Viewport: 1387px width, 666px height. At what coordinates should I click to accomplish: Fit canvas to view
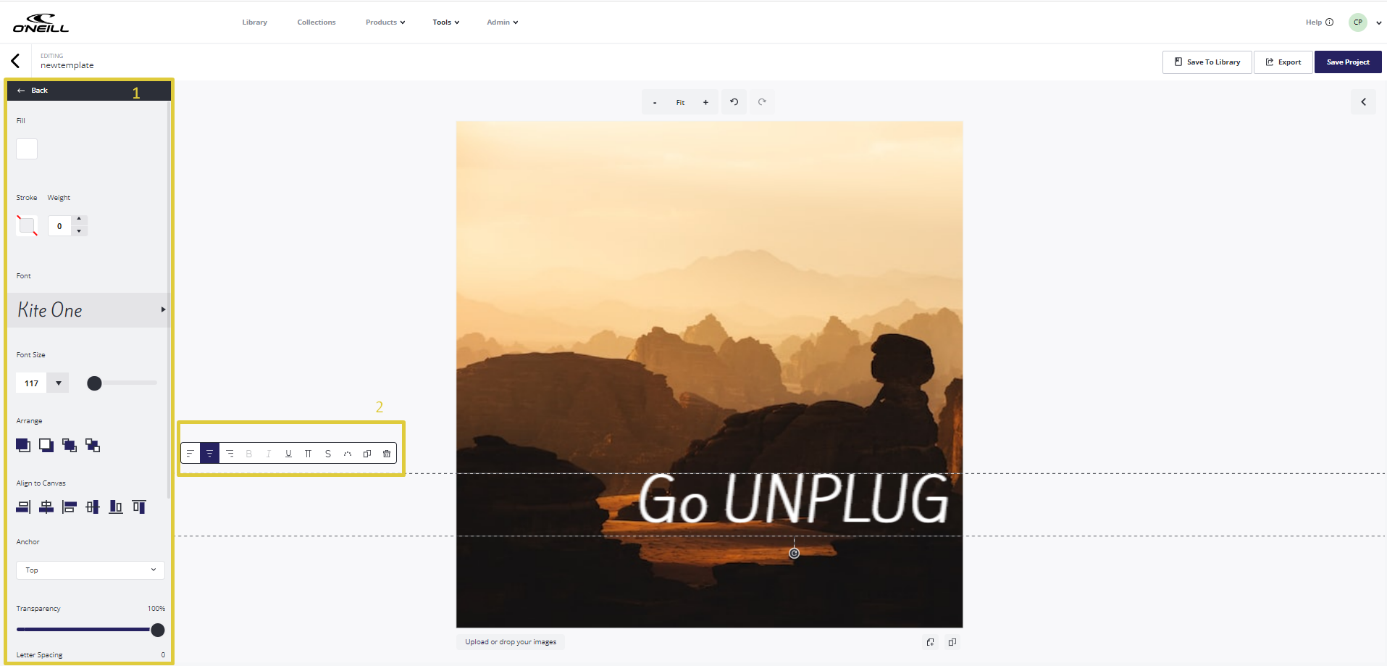(681, 102)
